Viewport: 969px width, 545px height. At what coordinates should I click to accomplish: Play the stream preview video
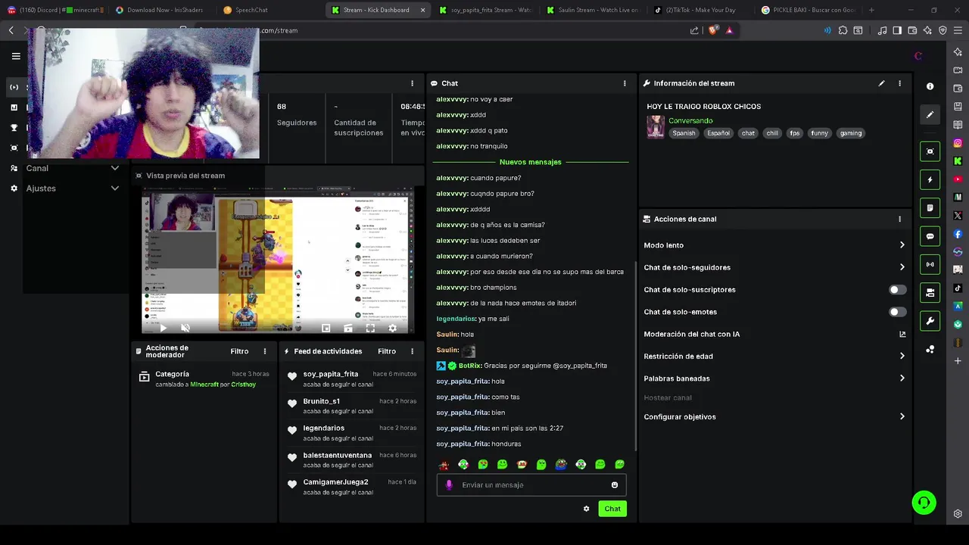tap(163, 329)
